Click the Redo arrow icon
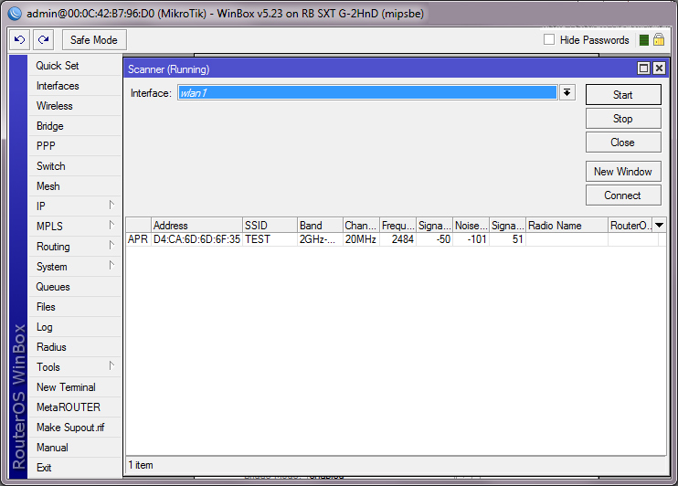 tap(43, 40)
